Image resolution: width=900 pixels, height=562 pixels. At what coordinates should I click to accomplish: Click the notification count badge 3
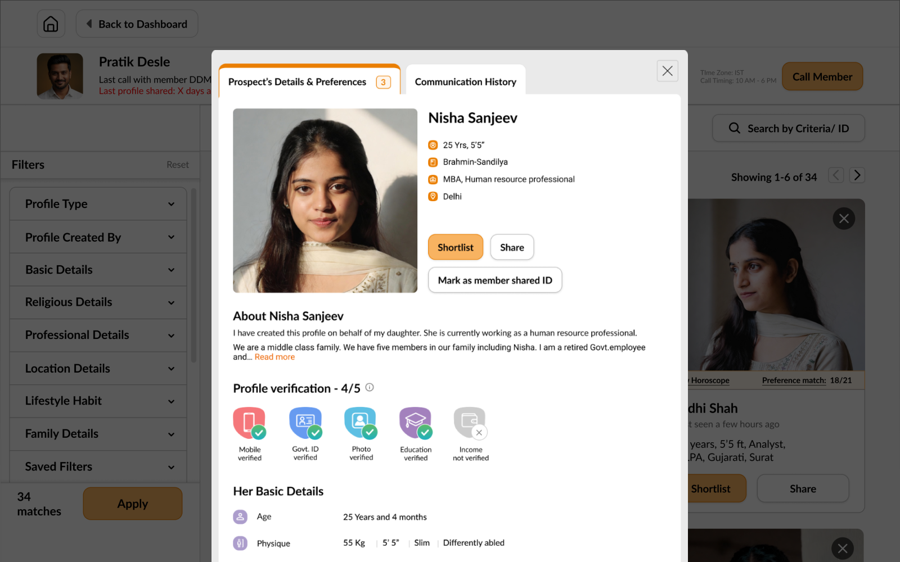tap(383, 82)
